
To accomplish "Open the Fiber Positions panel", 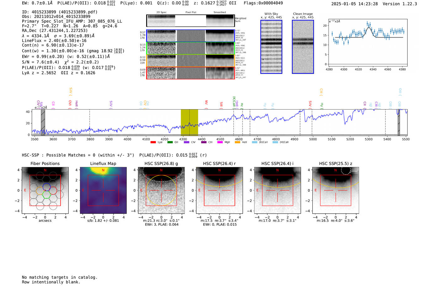I will tap(45, 190).
